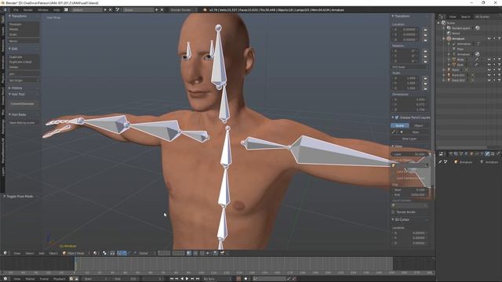Play animation in reverse
Image resolution: width=502 pixels, height=282 pixels.
tap(182, 279)
